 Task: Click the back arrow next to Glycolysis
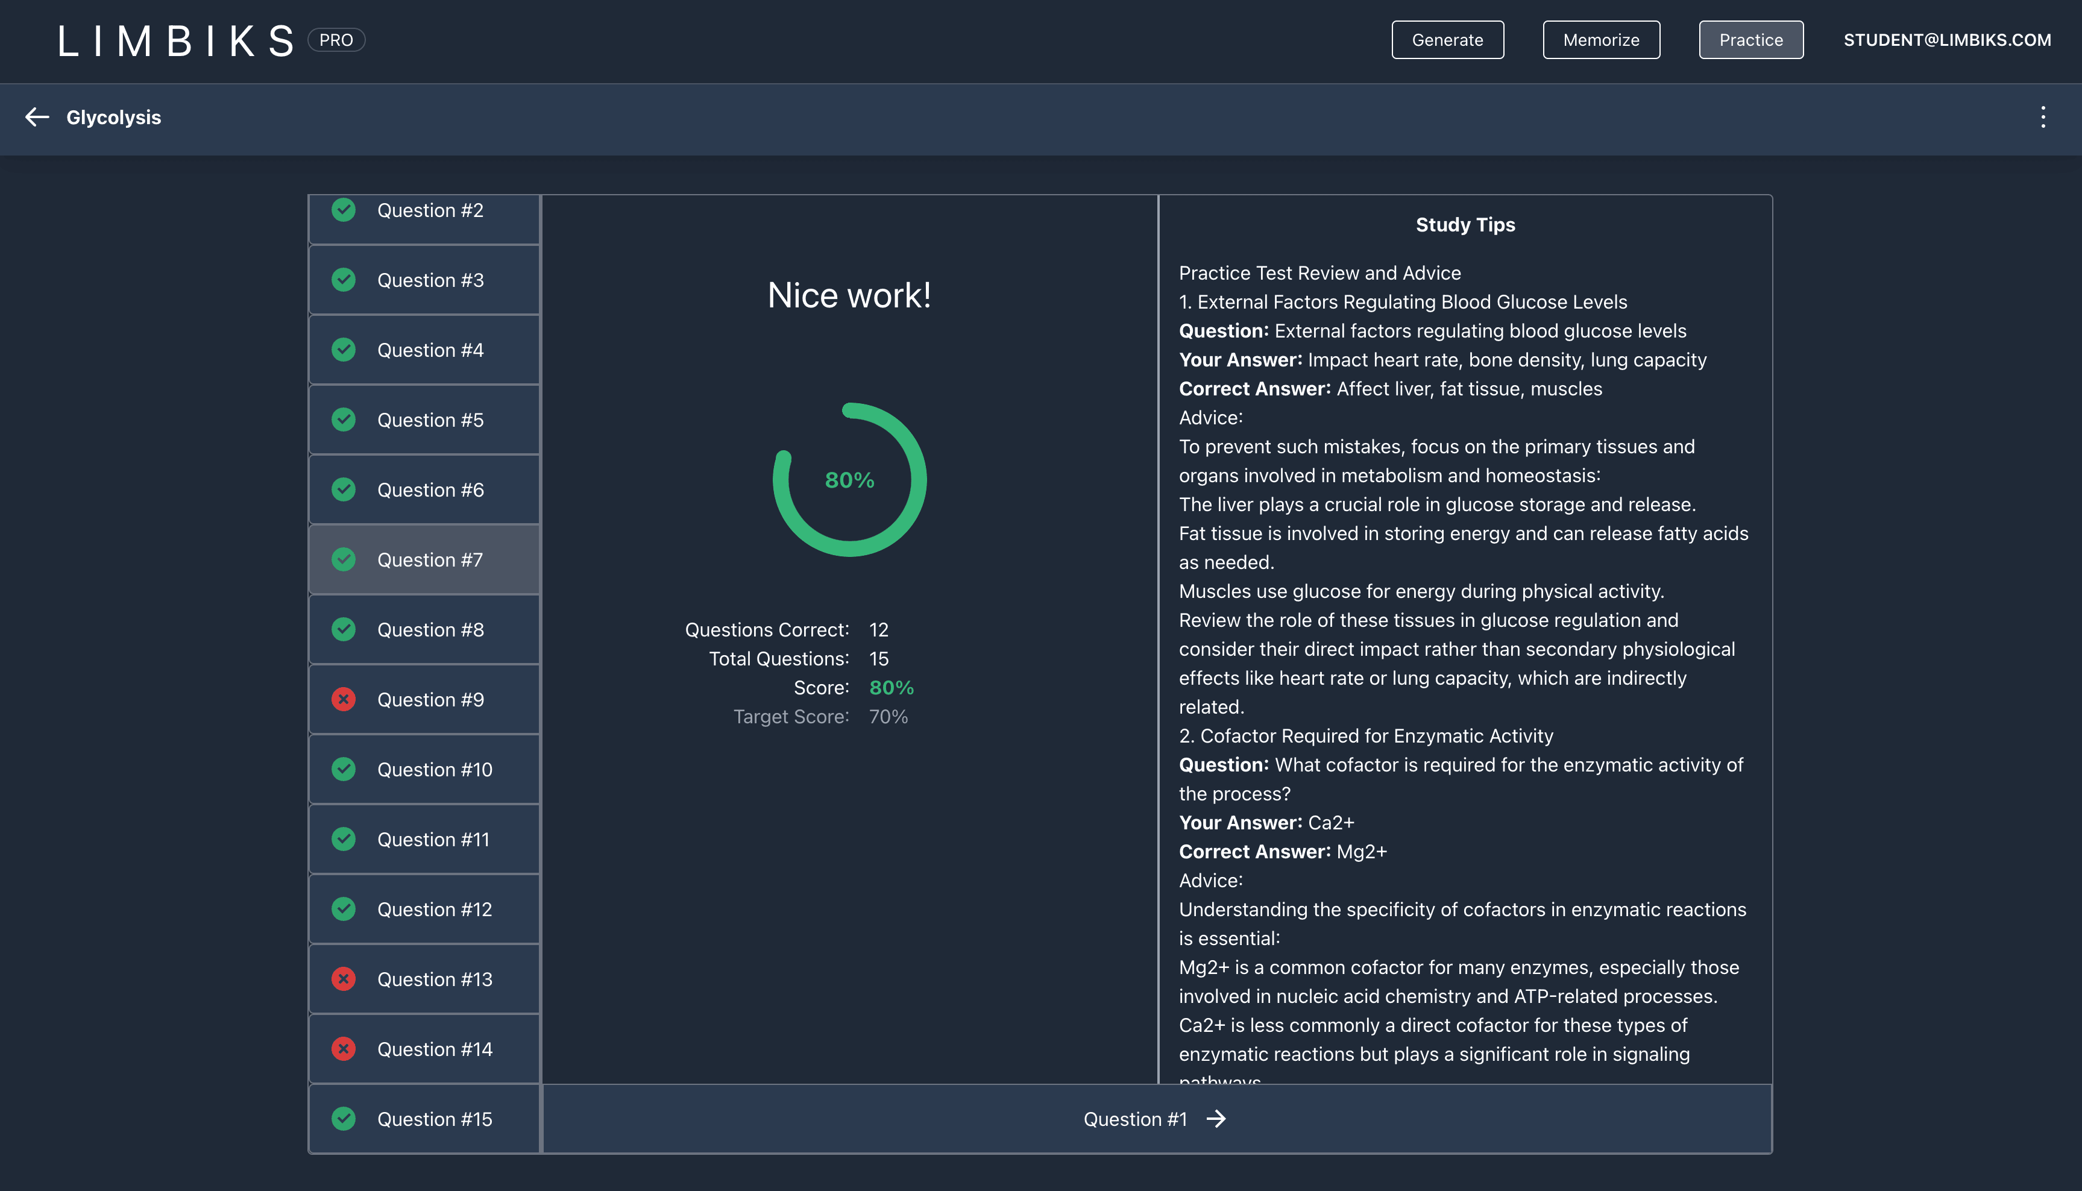click(x=37, y=117)
